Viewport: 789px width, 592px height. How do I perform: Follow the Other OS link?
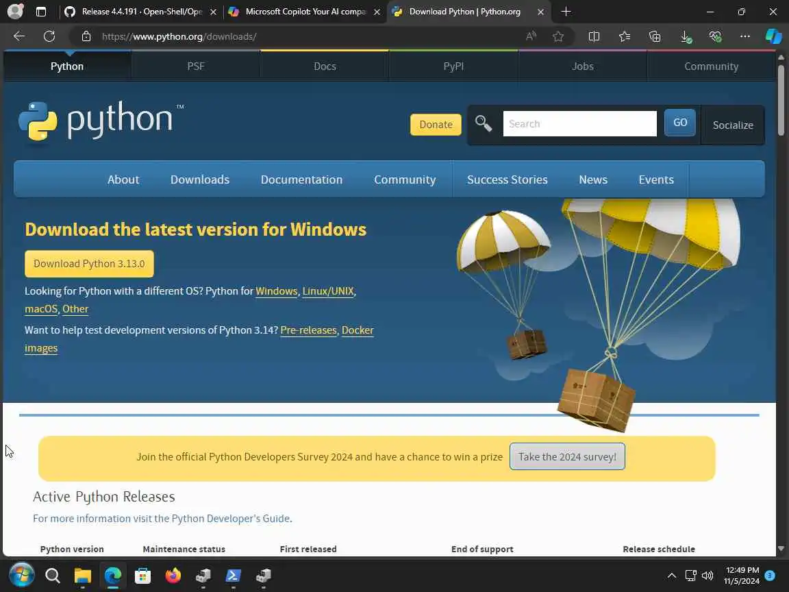click(x=75, y=308)
